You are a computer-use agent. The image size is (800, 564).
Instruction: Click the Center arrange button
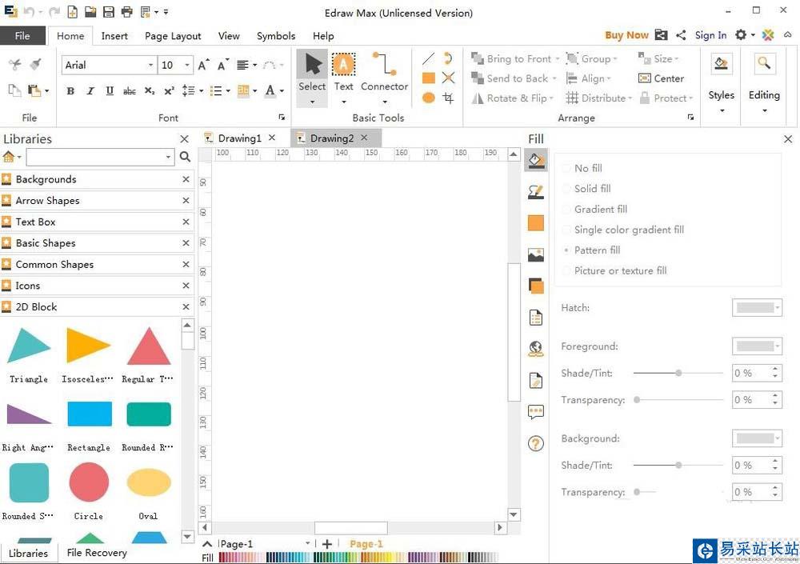point(662,78)
